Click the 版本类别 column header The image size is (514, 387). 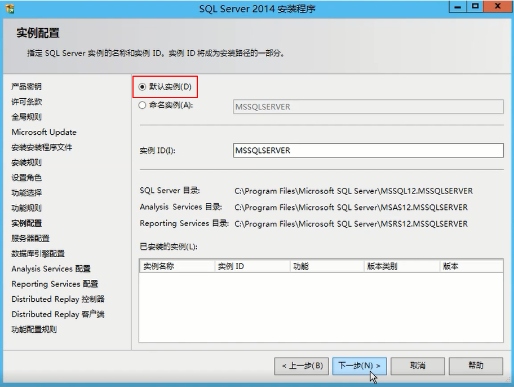click(x=402, y=266)
